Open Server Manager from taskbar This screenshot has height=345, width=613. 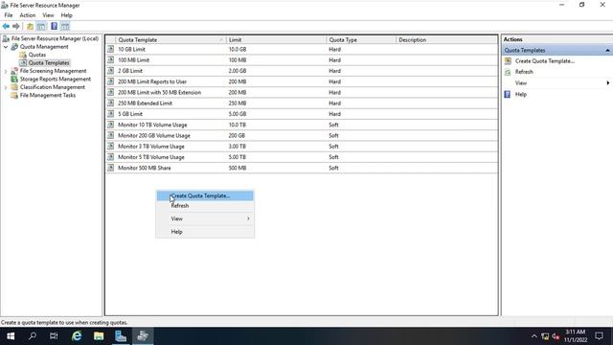121,336
